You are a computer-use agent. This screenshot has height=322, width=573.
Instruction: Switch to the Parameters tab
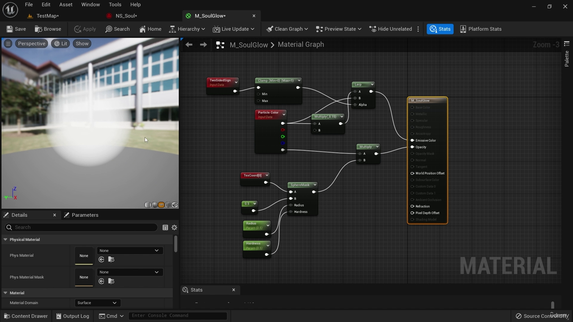click(x=81, y=215)
